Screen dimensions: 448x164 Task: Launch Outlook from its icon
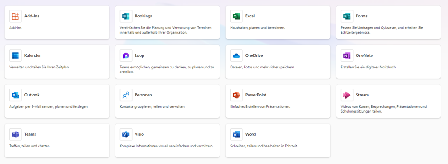click(x=15, y=95)
